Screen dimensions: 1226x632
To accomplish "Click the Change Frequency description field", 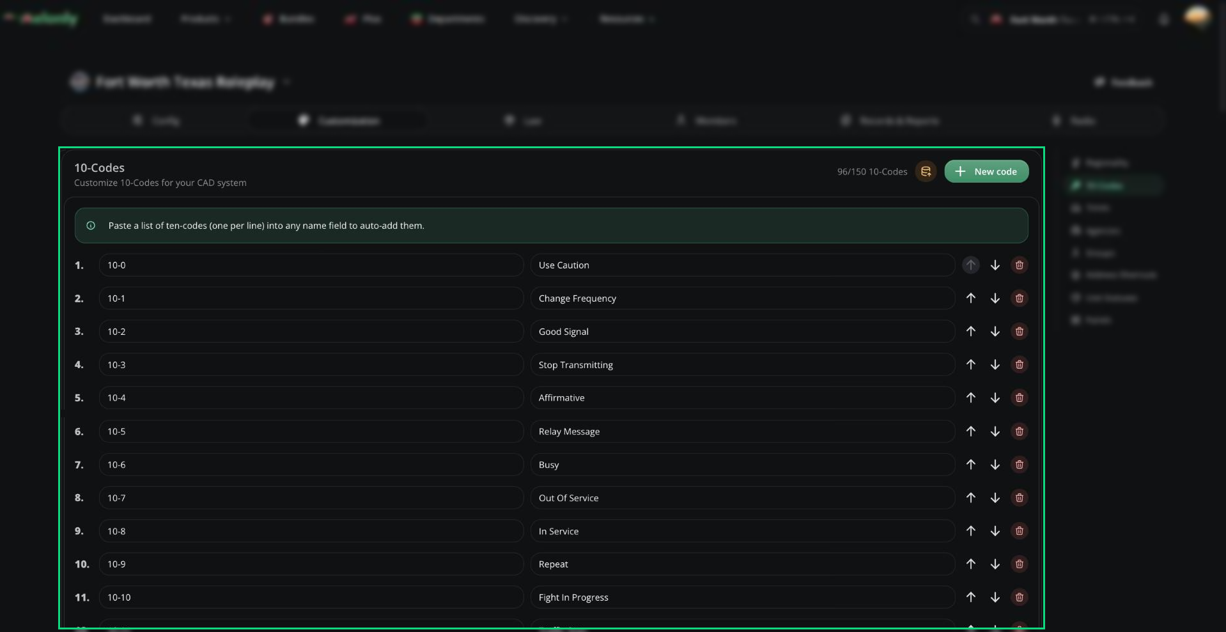I will [x=742, y=298].
